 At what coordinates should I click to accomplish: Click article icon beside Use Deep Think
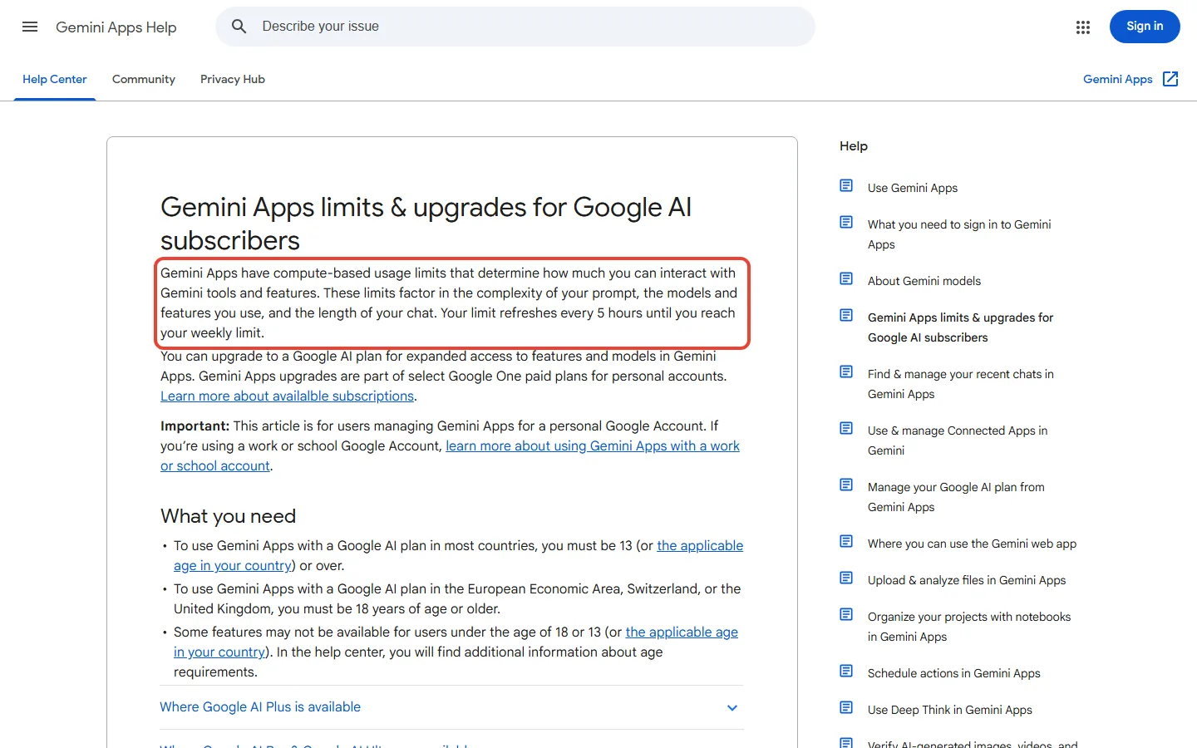coord(846,708)
